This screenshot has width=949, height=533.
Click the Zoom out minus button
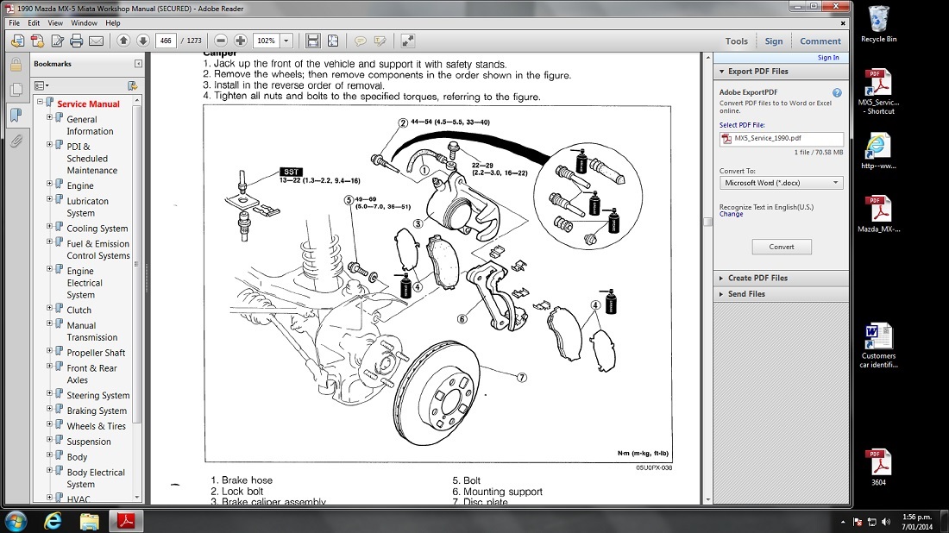(221, 41)
